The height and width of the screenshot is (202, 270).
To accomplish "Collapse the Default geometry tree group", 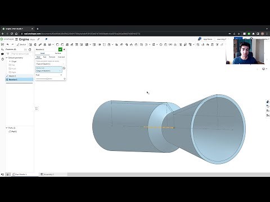I will (7, 58).
